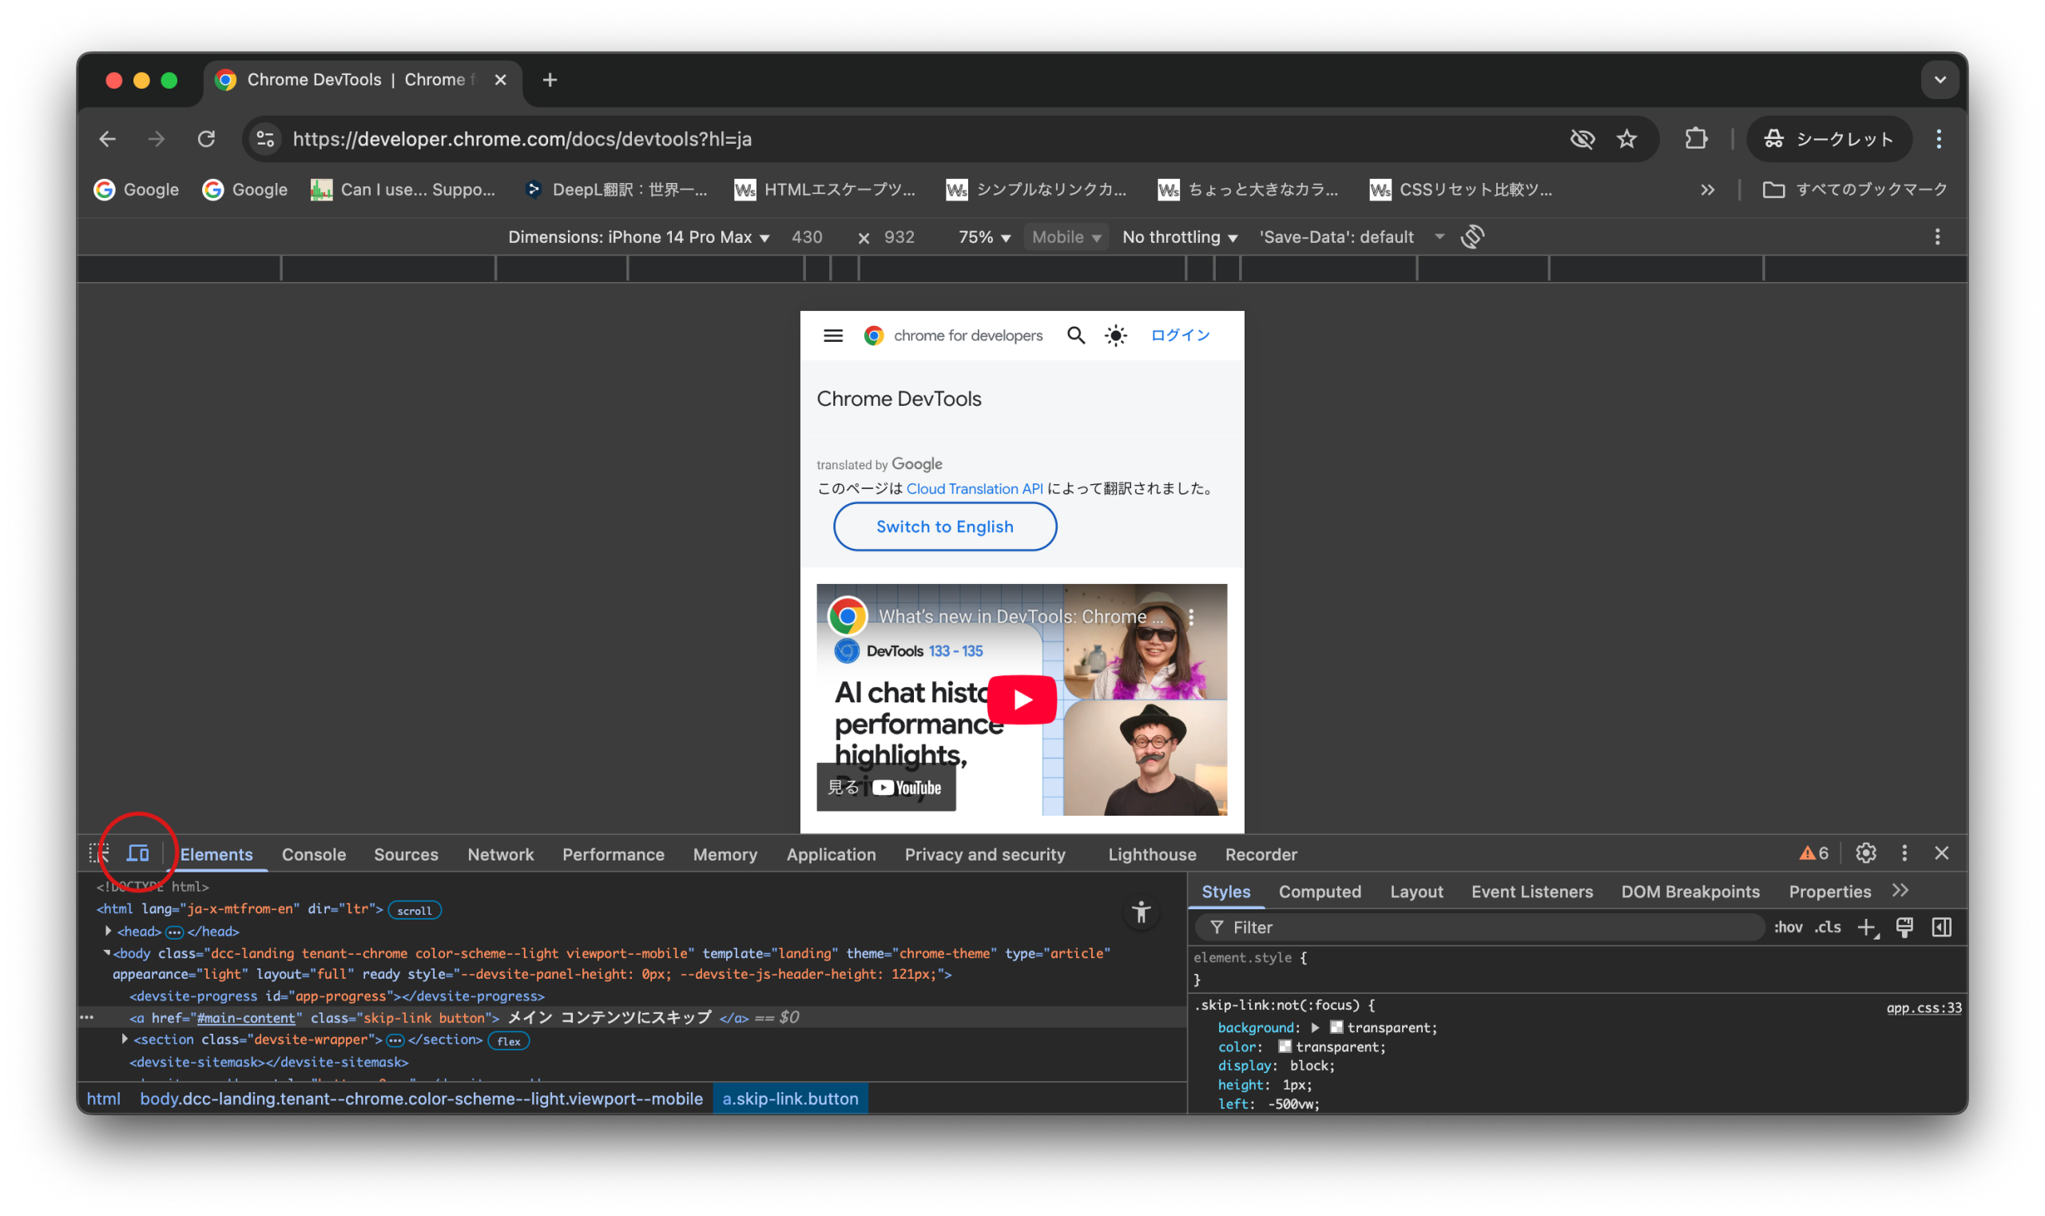
Task: Open the accessibility tree toggle button
Action: (x=1141, y=912)
